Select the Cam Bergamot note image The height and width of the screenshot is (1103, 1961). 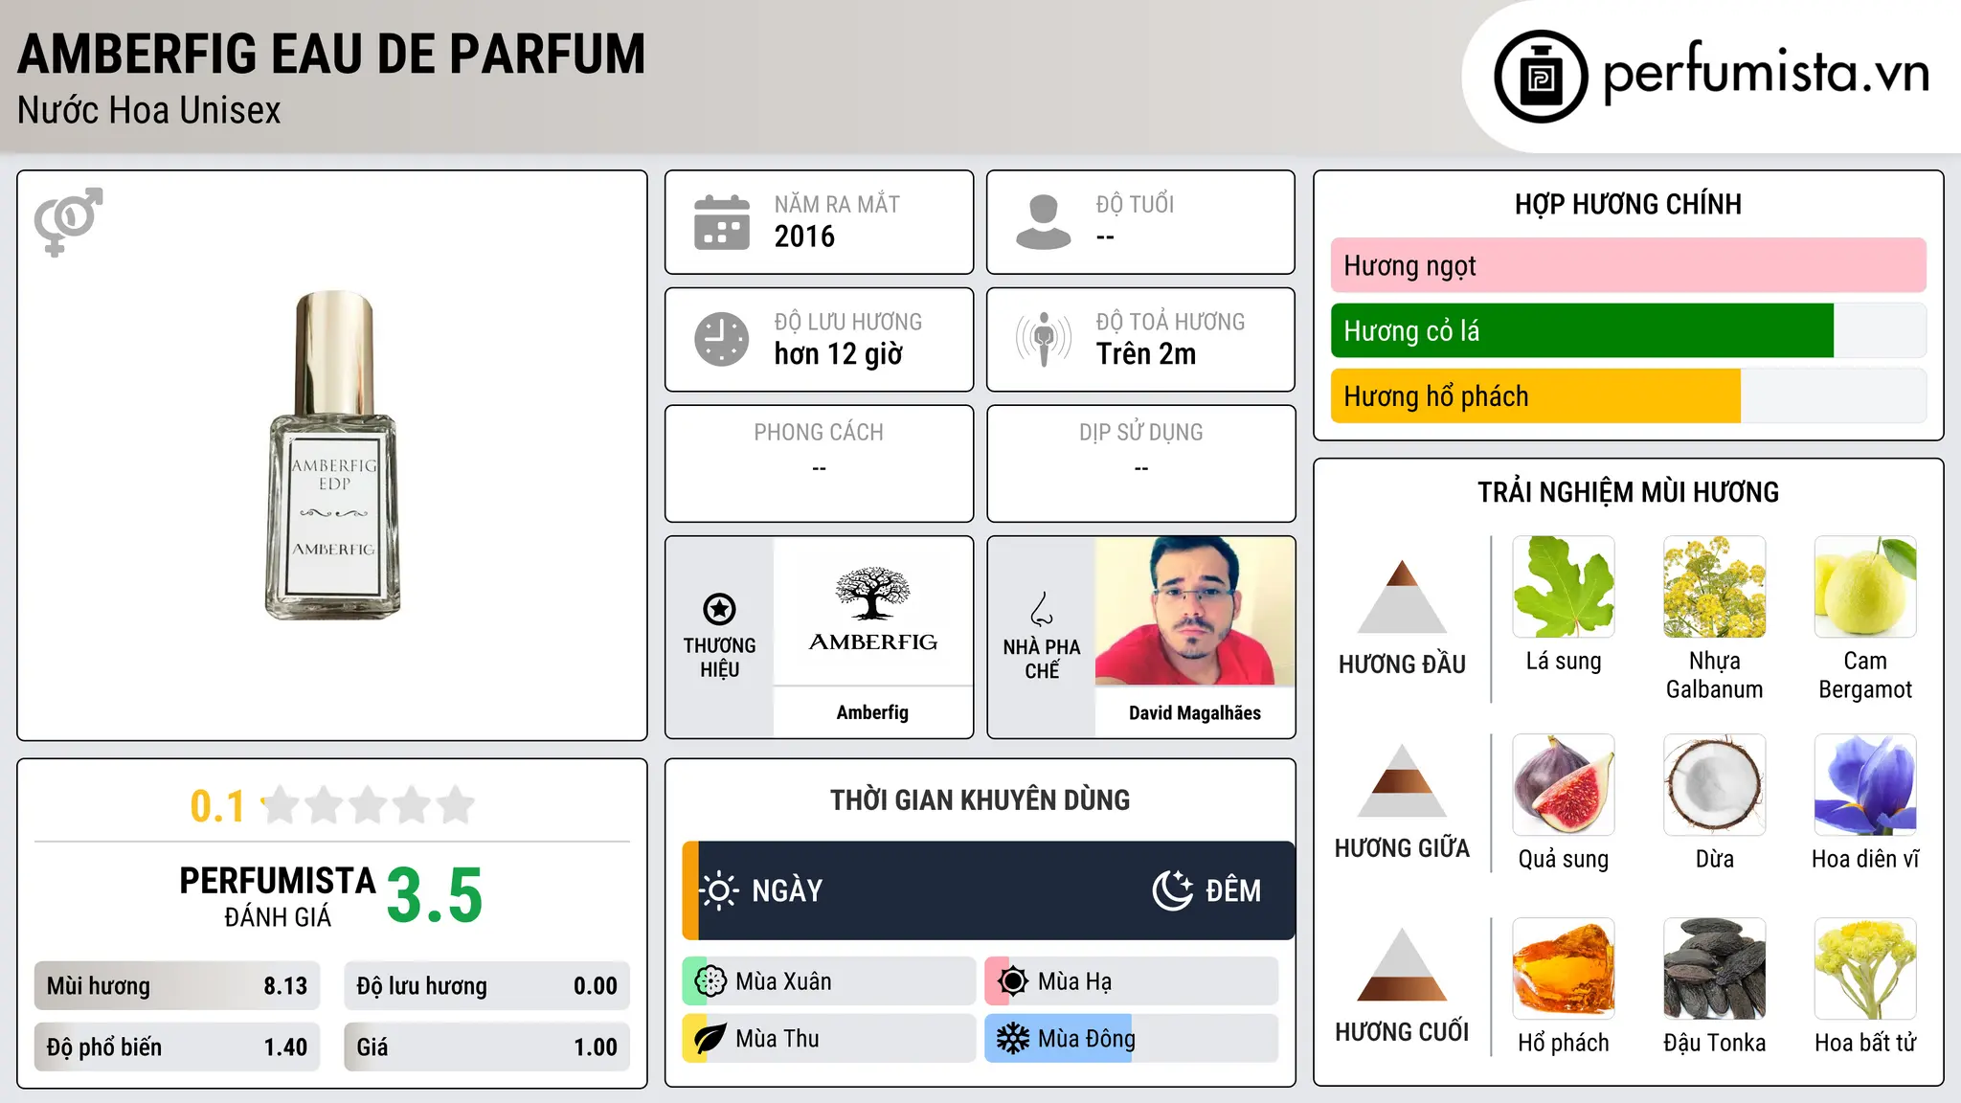click(1865, 587)
